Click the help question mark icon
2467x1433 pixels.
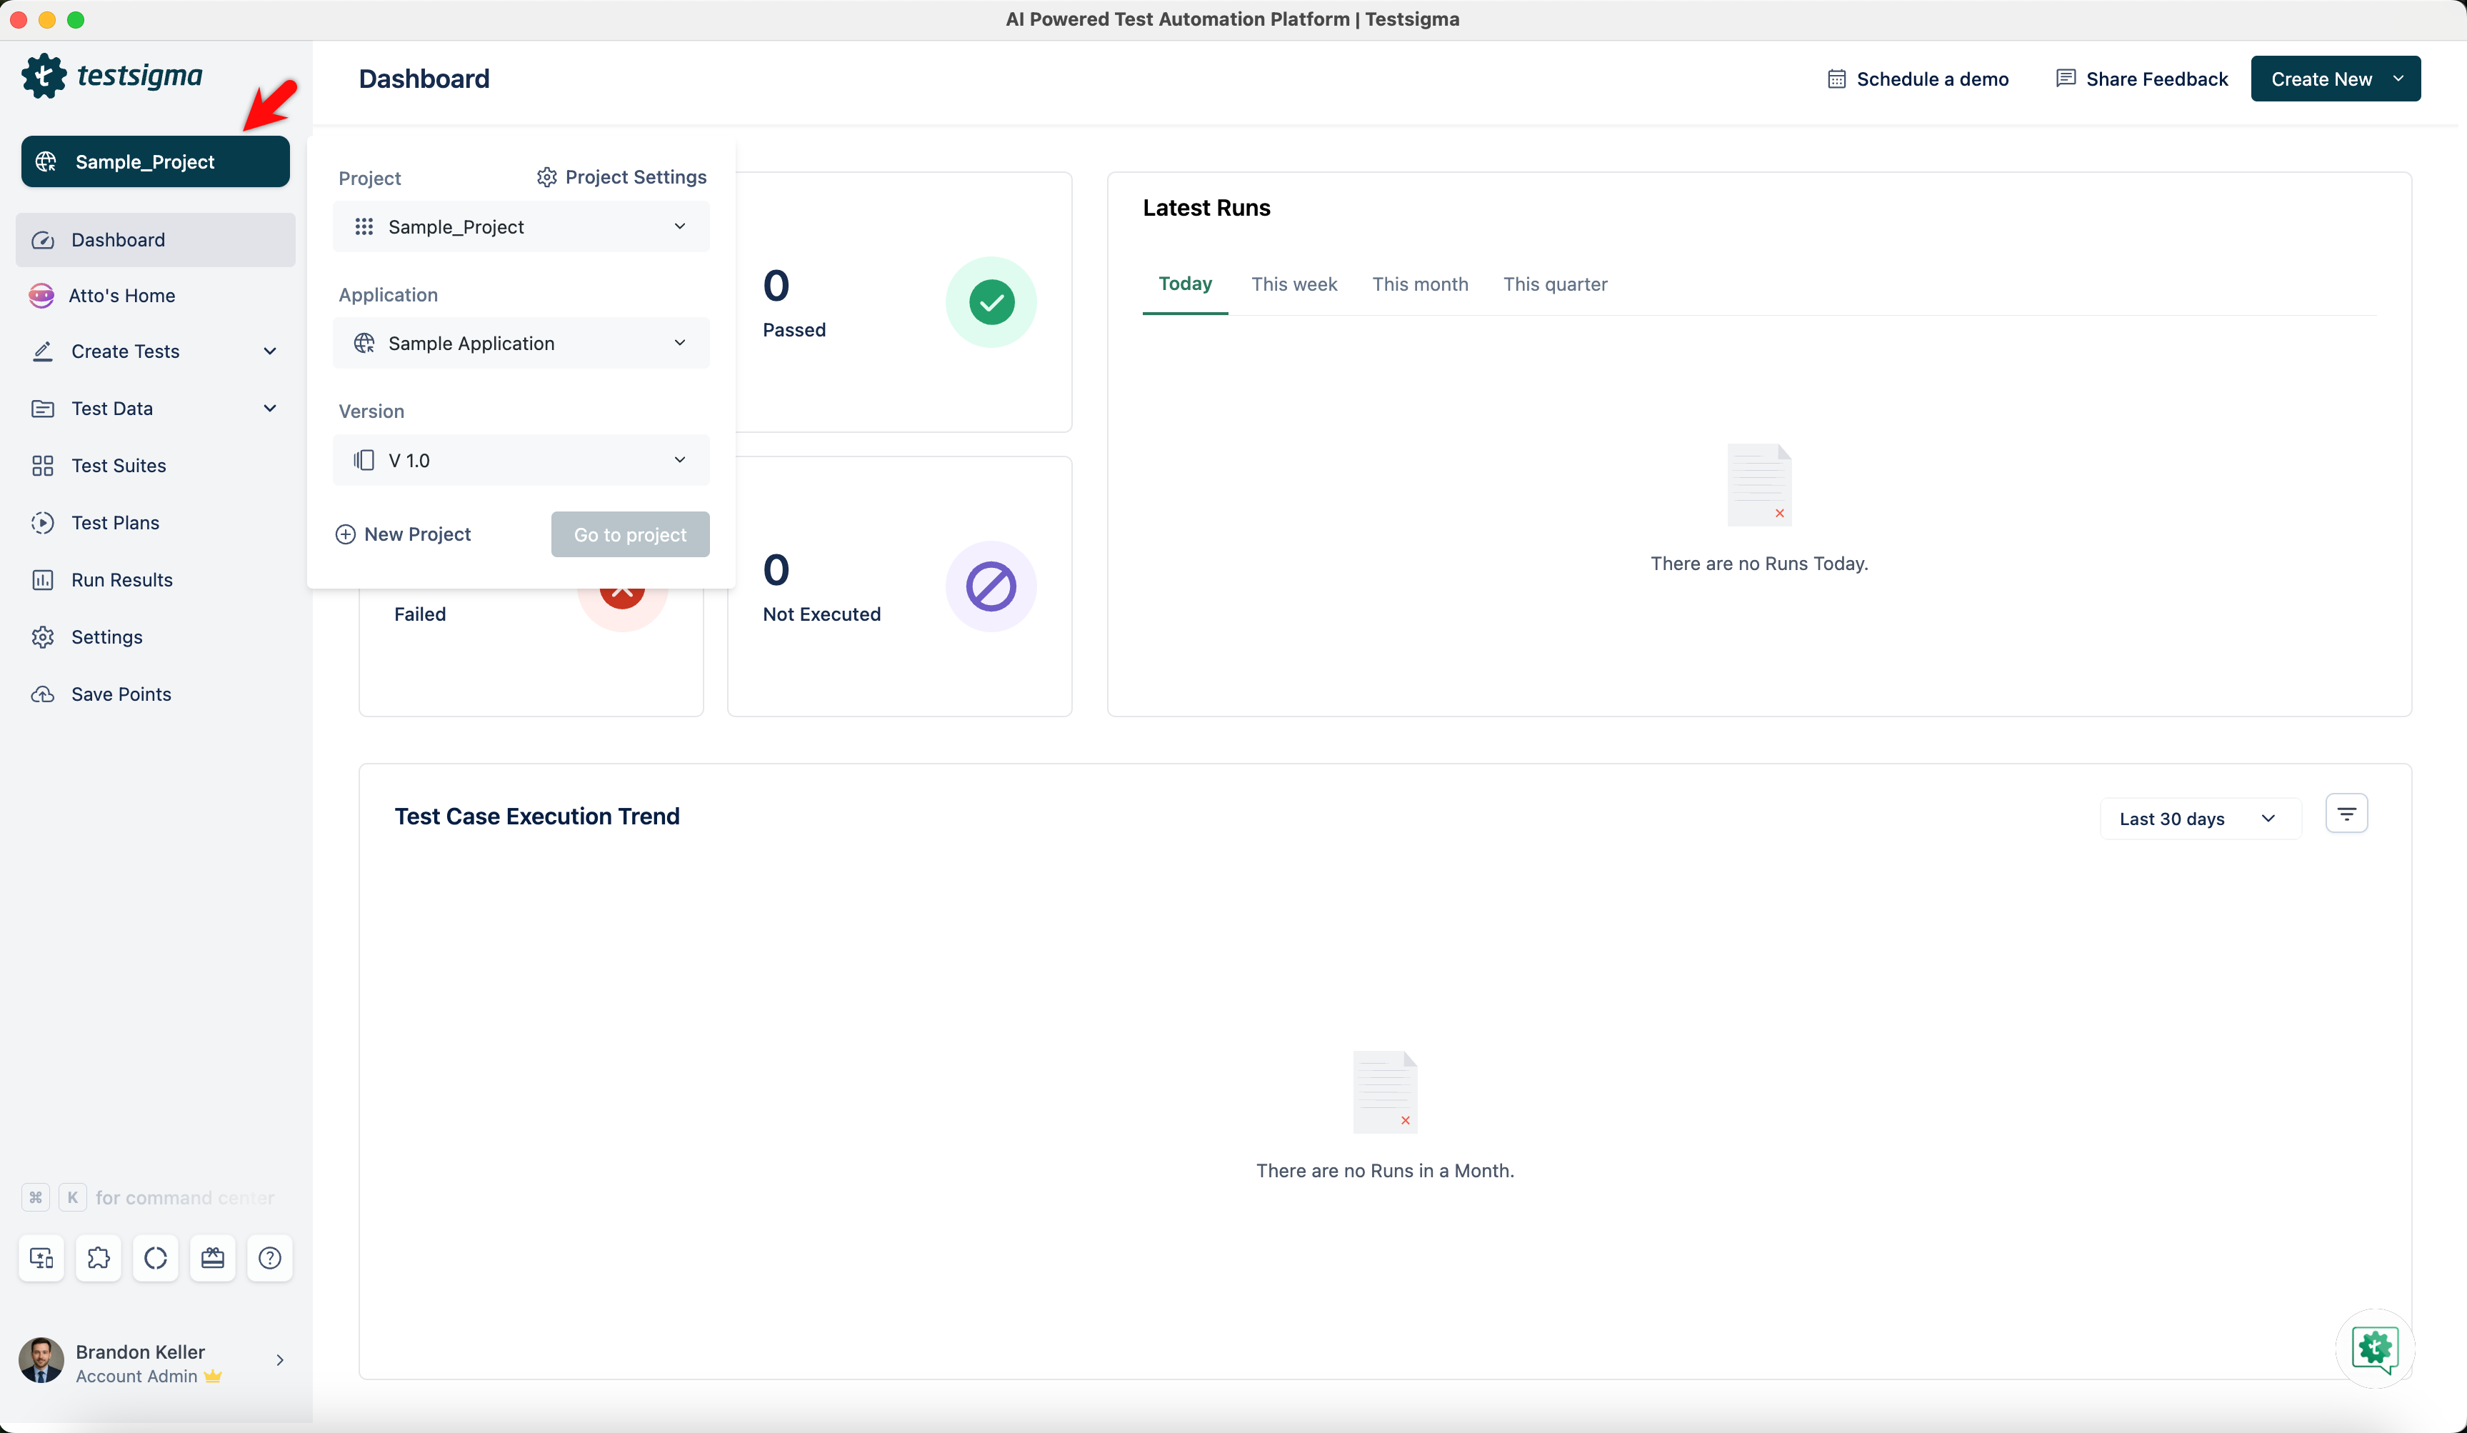point(269,1258)
